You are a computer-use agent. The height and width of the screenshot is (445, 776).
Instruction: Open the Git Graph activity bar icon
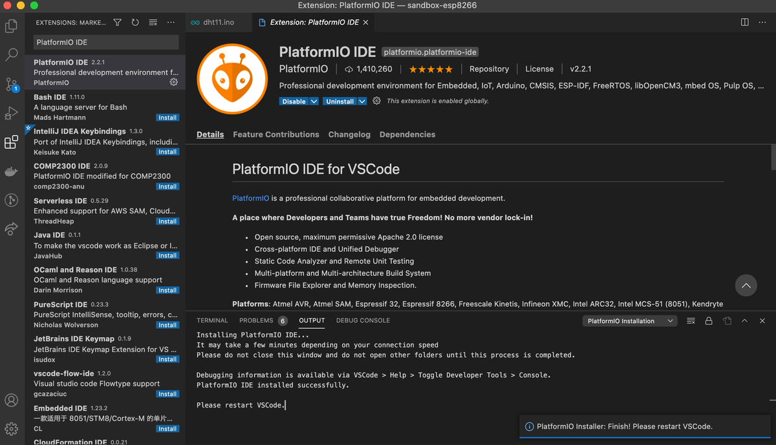coord(12,200)
